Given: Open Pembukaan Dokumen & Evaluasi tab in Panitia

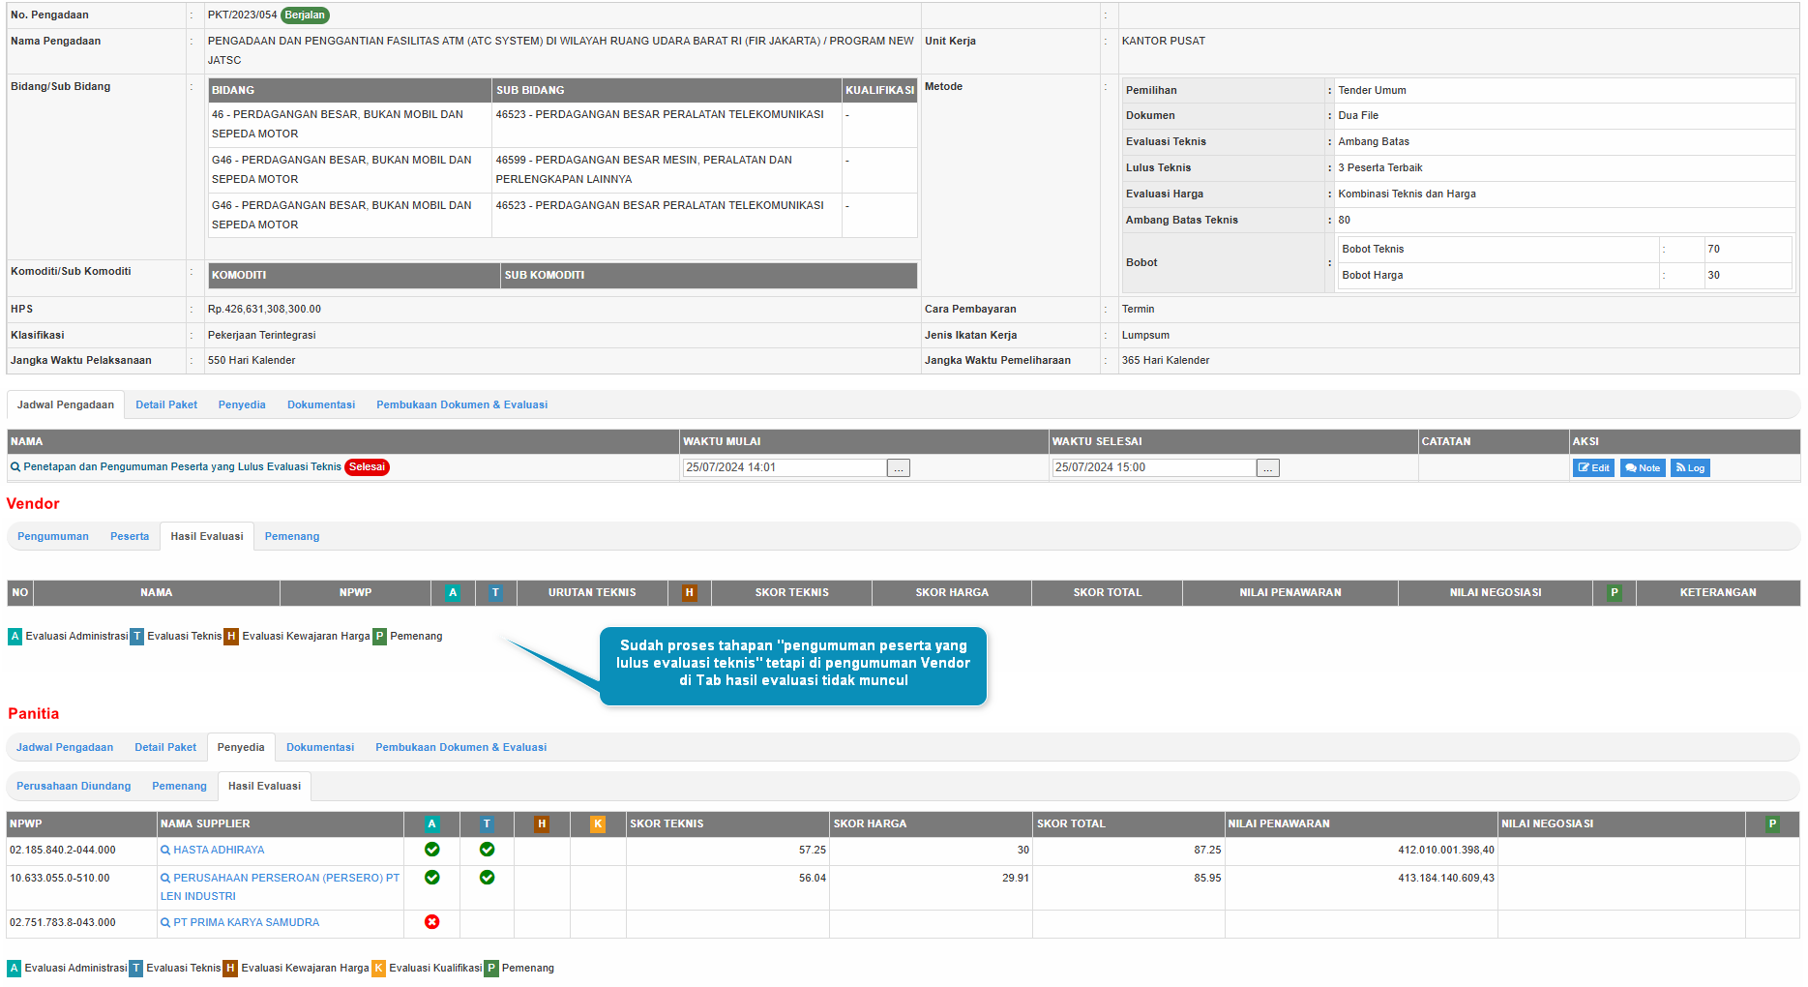Looking at the screenshot, I should (x=460, y=748).
